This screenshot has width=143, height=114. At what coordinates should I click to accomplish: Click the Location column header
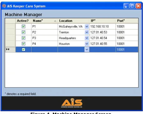coord(73,21)
